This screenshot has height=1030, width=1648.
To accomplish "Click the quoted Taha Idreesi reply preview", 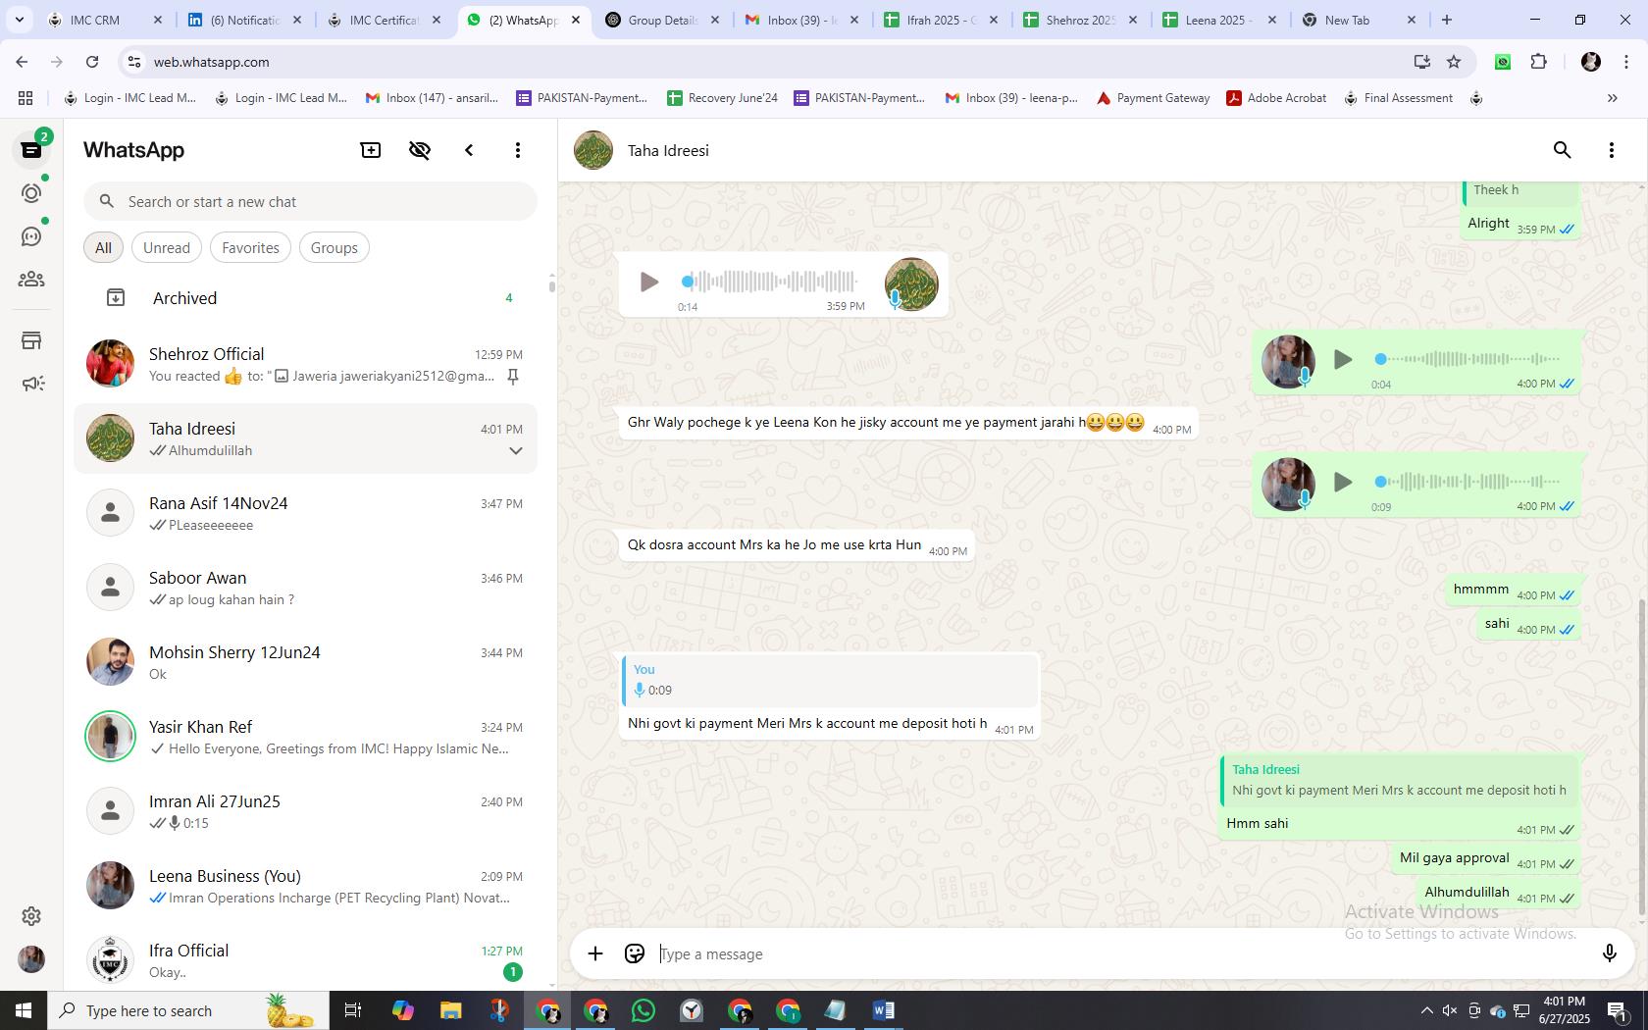I will 1400,780.
